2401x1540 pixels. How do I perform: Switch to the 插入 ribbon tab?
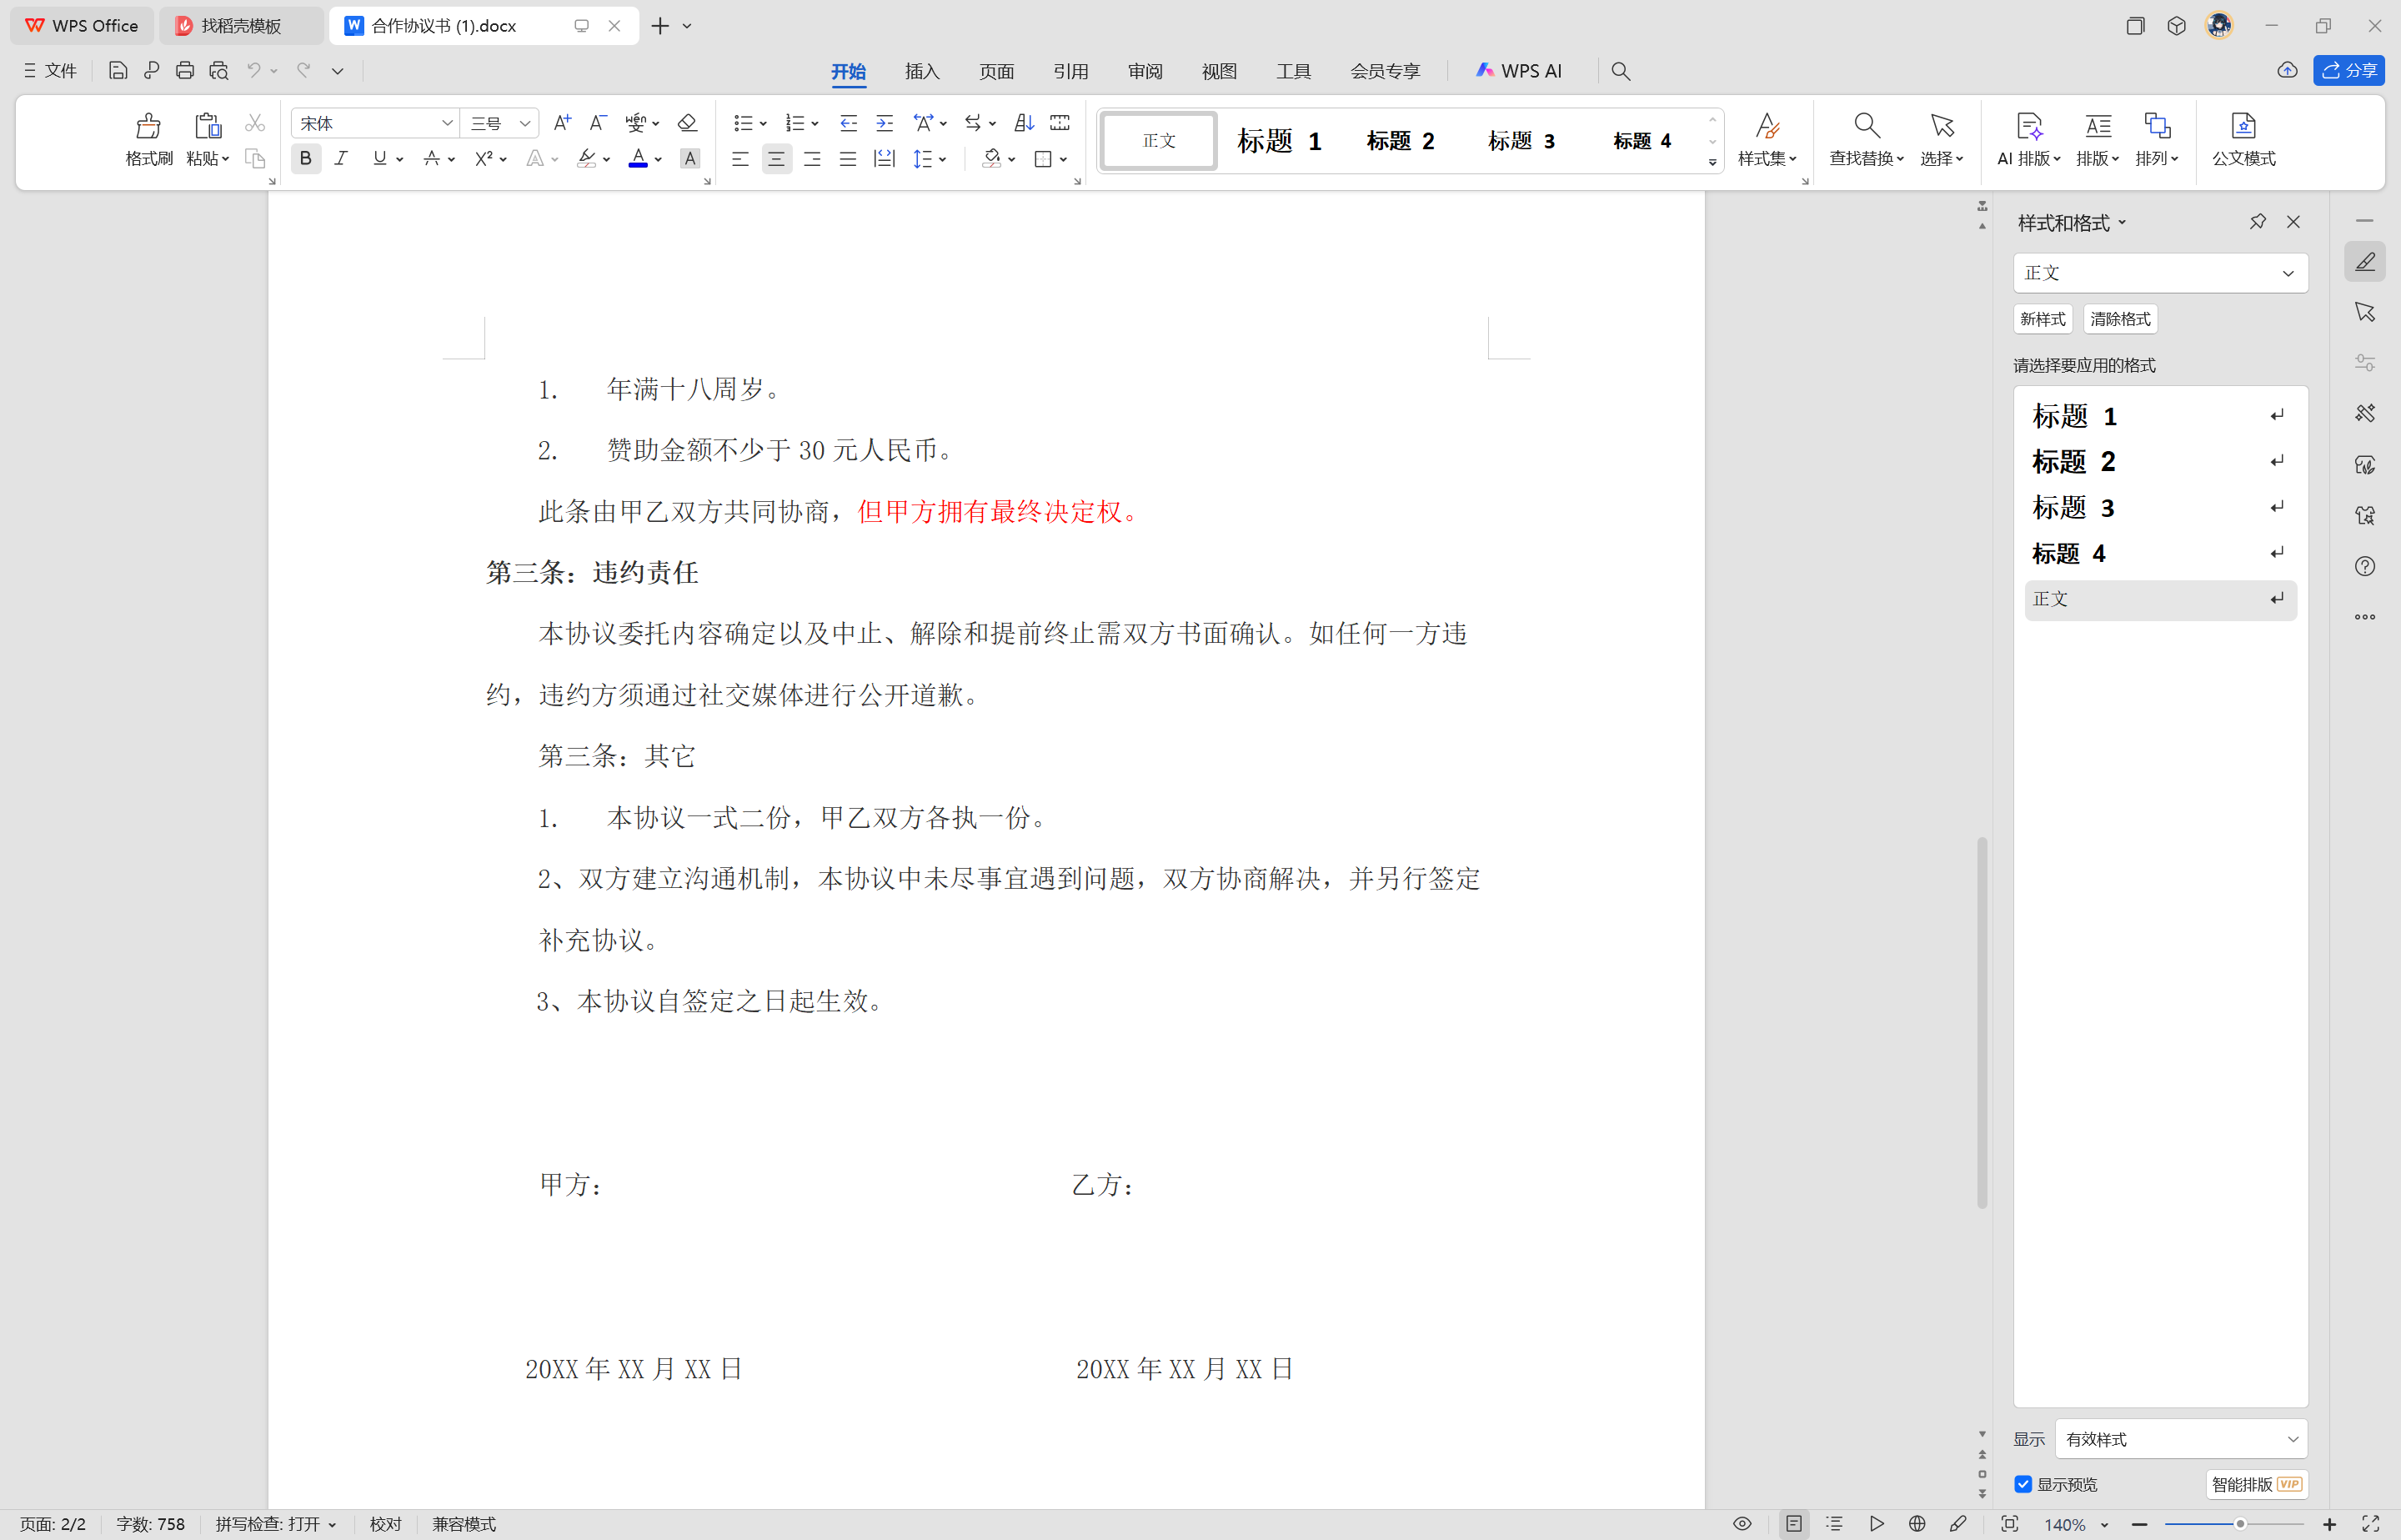pyautogui.click(x=921, y=71)
